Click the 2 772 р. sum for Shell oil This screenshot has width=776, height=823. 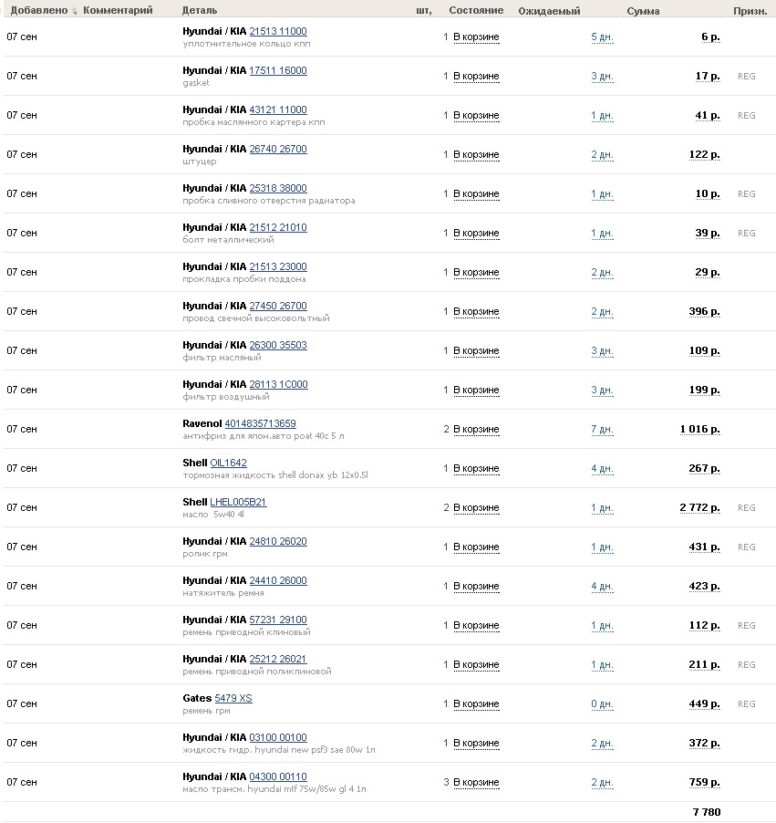click(700, 507)
